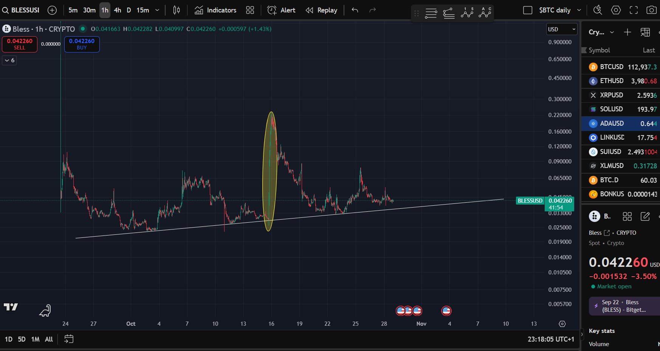The width and height of the screenshot is (660, 351).
Task: Switch to the 30m timeframe
Action: (89, 10)
